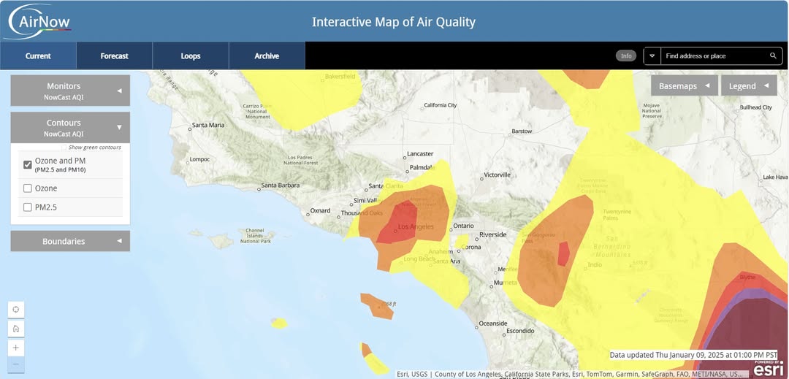Open the Loops tab
Screen dimensions: 789x379
[x=191, y=56]
